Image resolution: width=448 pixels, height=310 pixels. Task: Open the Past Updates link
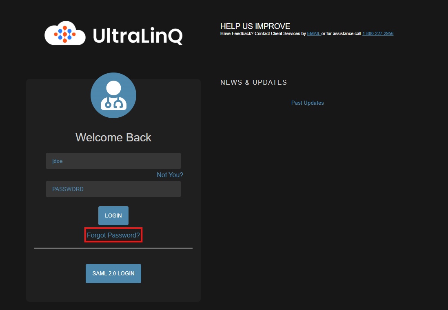pos(307,103)
